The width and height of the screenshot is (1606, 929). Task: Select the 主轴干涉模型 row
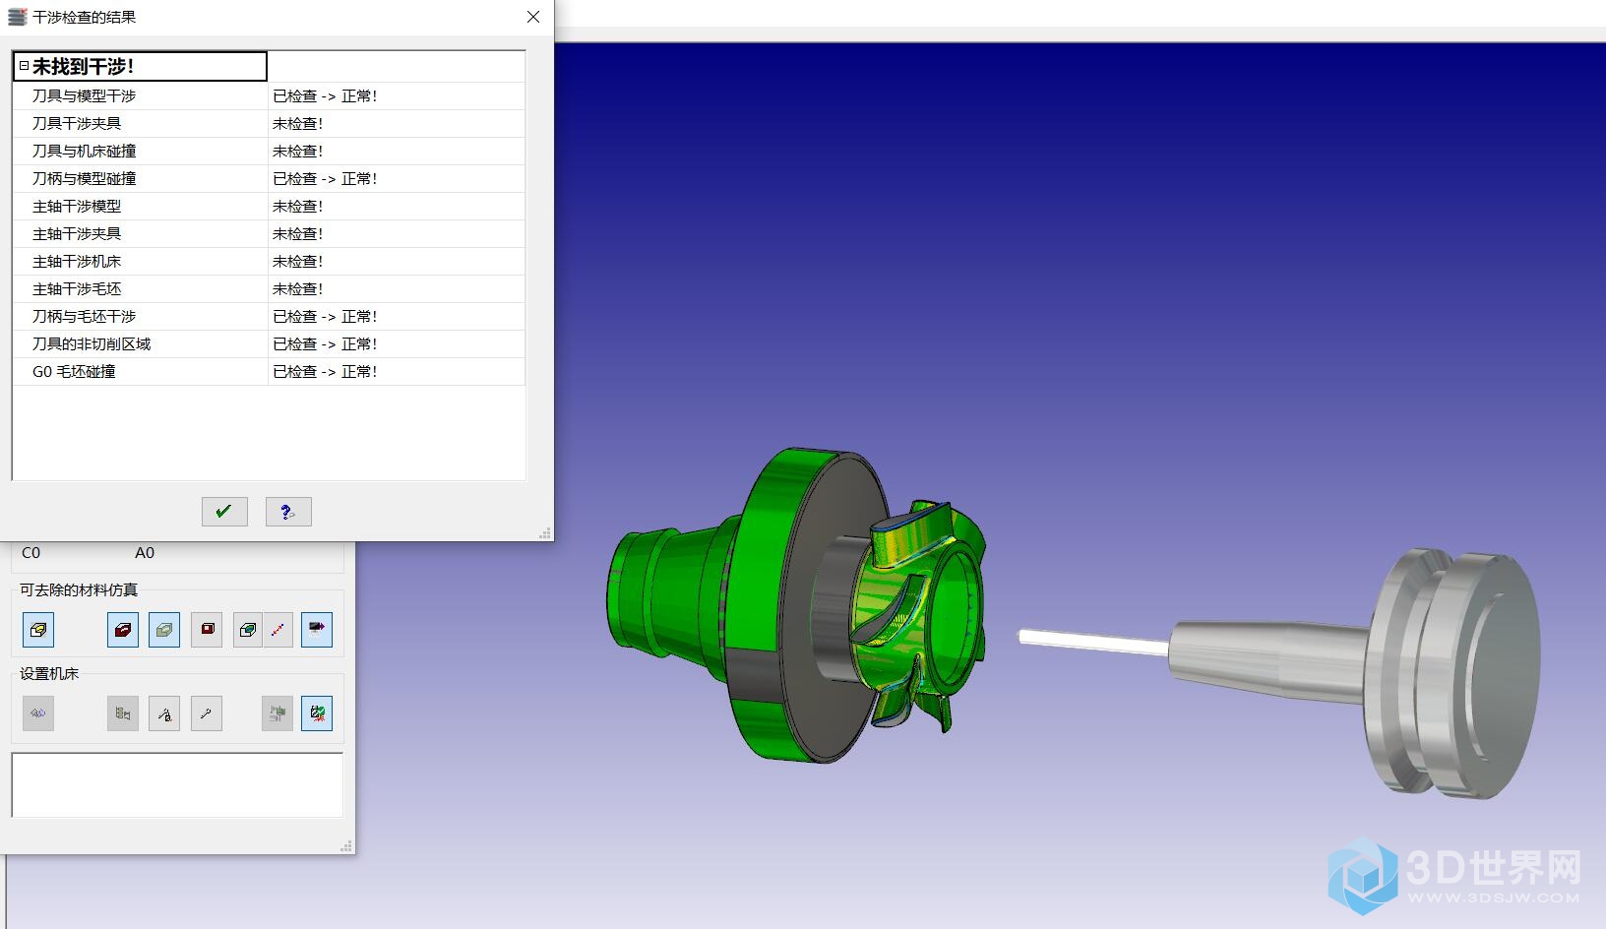[269, 206]
